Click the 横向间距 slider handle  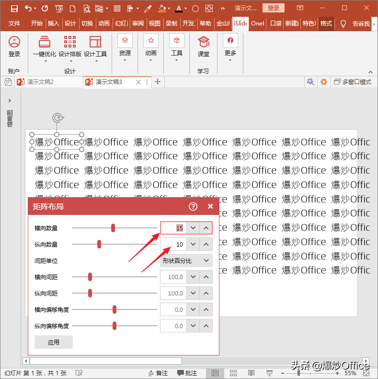[90, 277]
